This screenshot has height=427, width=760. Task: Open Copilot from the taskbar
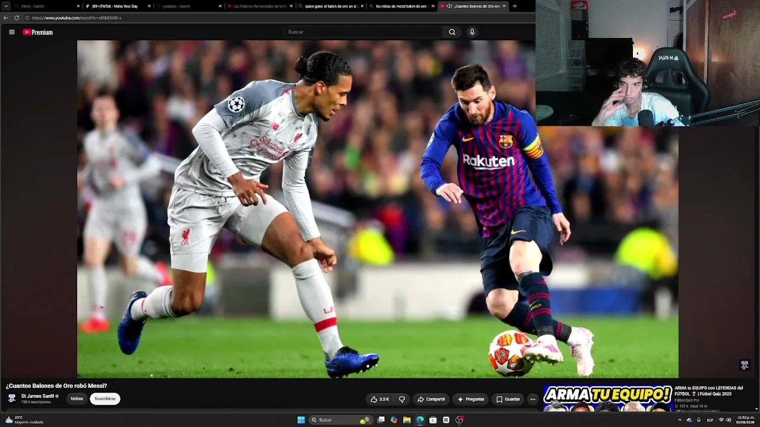click(394, 420)
